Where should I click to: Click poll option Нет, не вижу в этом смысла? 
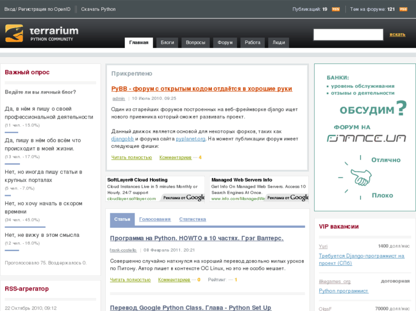coord(42,235)
